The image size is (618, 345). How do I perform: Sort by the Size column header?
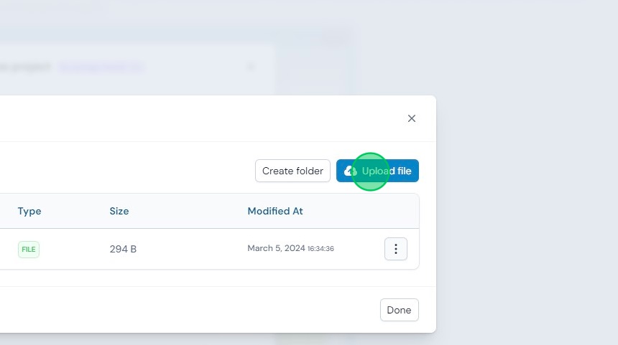119,212
